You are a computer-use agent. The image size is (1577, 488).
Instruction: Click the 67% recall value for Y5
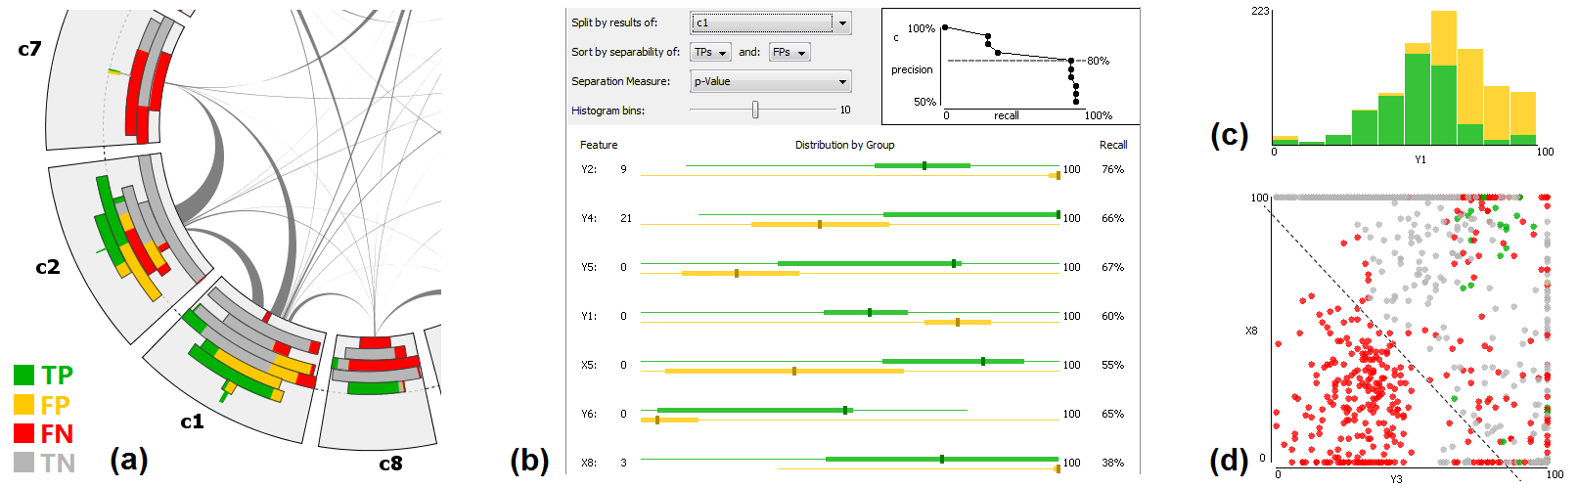click(1112, 267)
